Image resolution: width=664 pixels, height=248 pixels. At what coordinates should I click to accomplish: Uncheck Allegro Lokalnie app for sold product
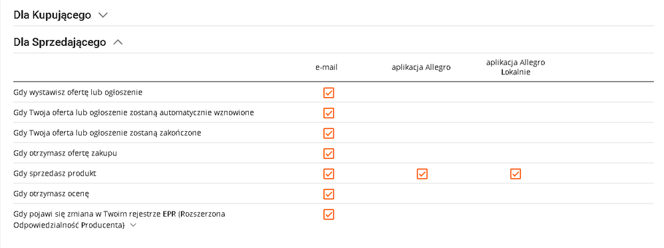click(x=516, y=174)
